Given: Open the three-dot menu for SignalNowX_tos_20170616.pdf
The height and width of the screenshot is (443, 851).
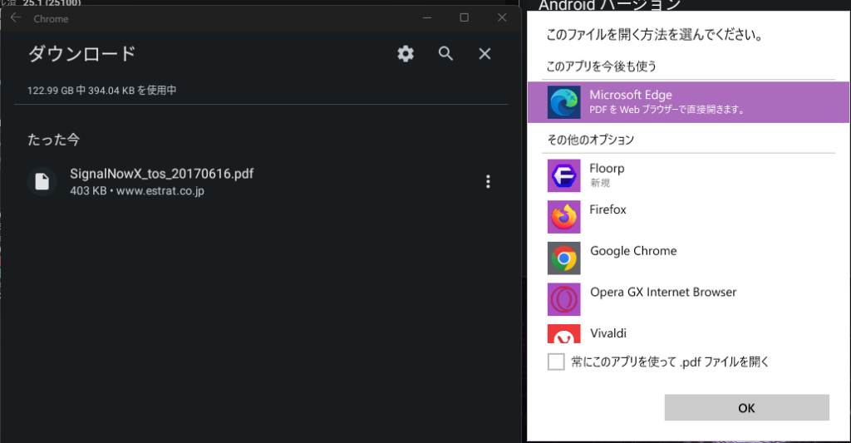Looking at the screenshot, I should pyautogui.click(x=488, y=181).
